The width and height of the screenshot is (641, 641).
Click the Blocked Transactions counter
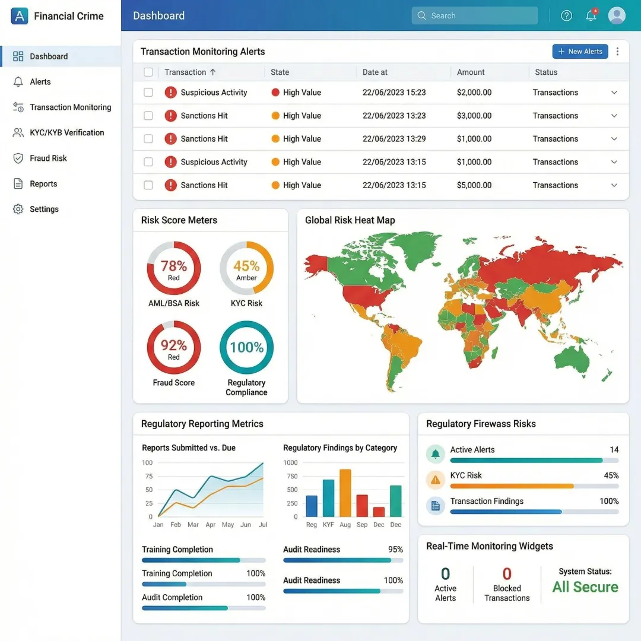click(x=507, y=584)
